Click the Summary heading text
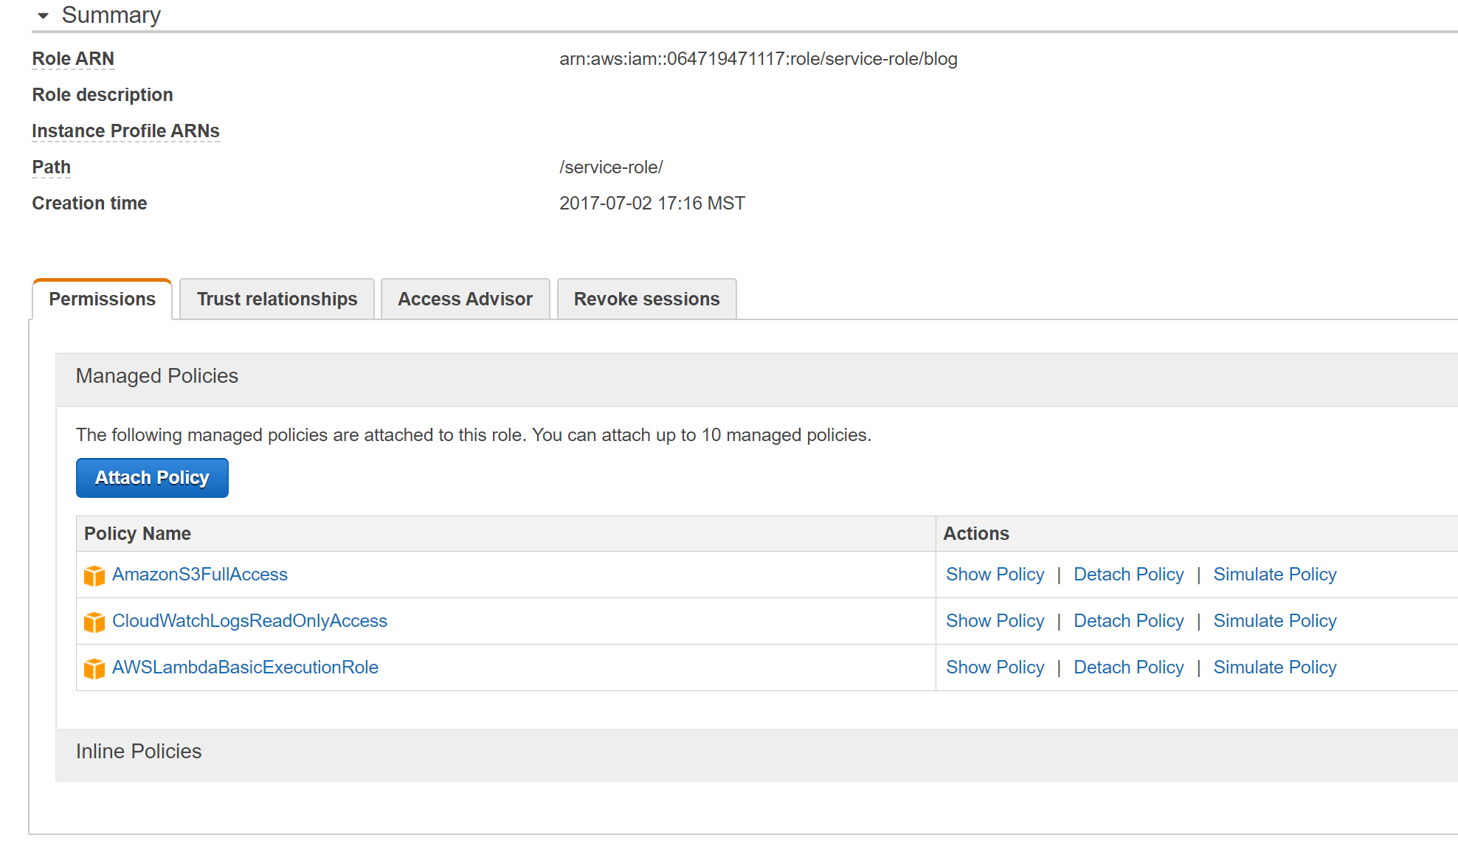Viewport: 1458px width, 846px height. coord(111,15)
